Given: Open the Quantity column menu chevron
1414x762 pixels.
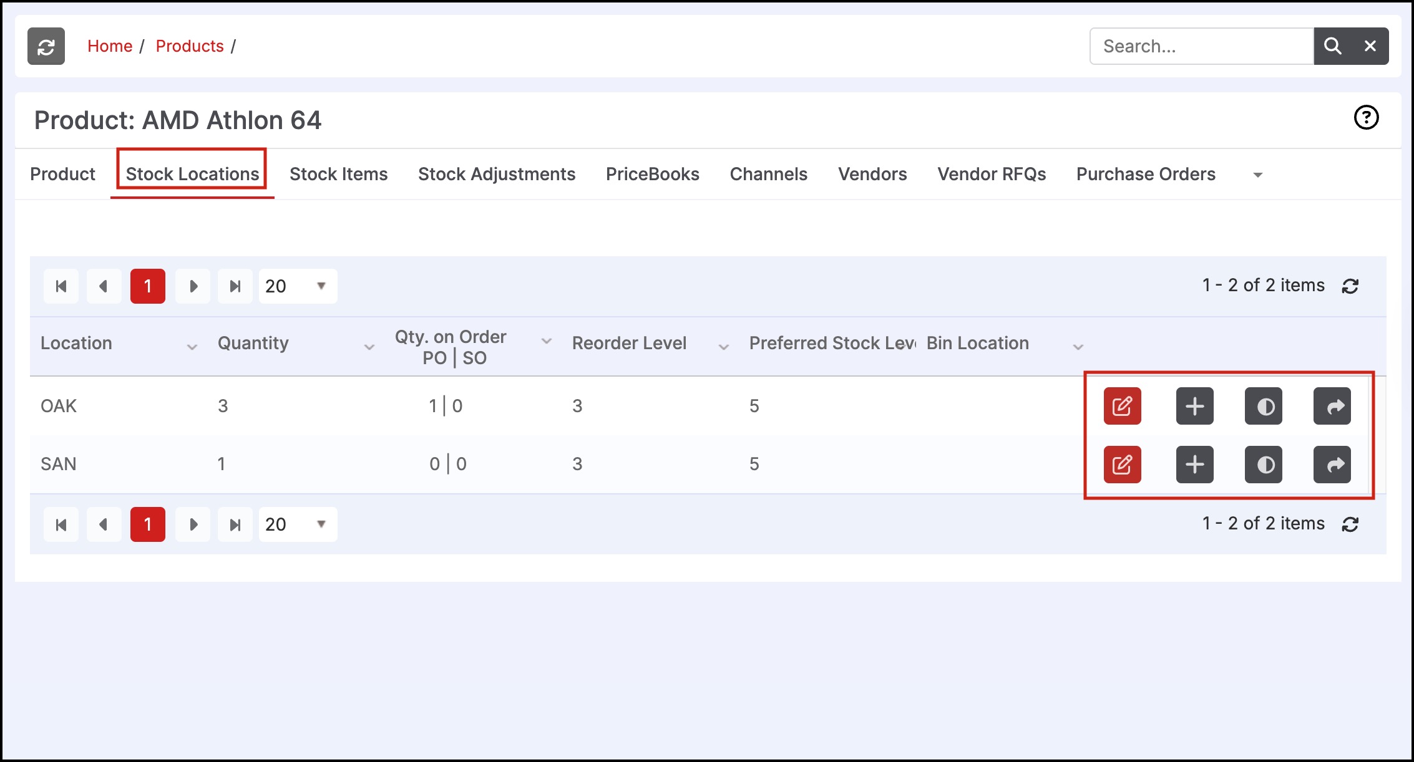Looking at the screenshot, I should click(x=369, y=347).
